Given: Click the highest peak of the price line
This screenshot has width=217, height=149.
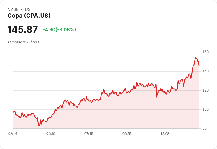Looking at the screenshot, I should (x=195, y=58).
